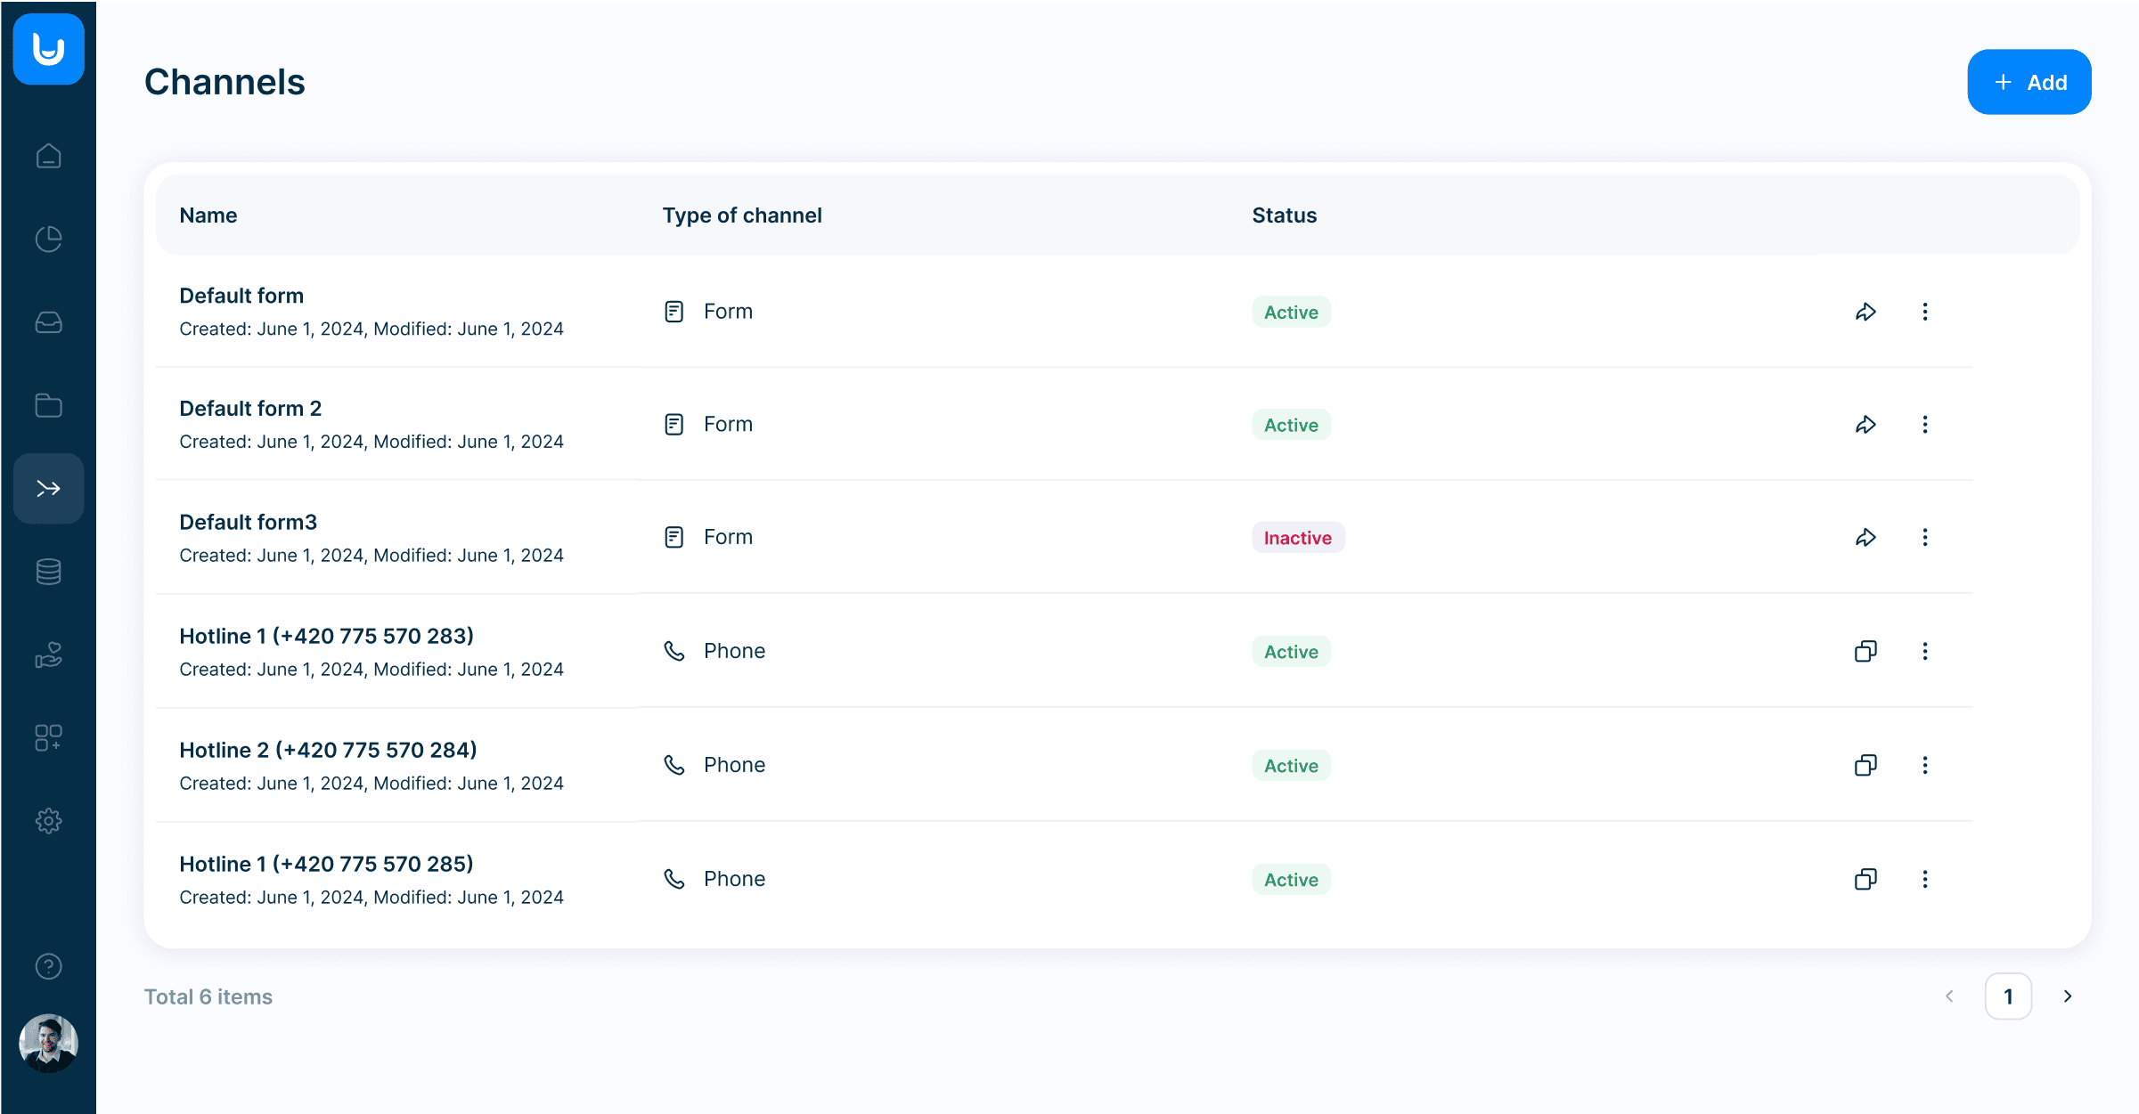Viewport: 2139px width, 1114px height.
Task: Open more options for Default form3
Action: (1925, 537)
